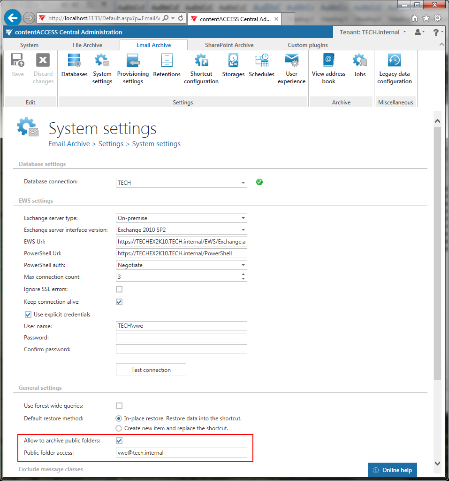The width and height of the screenshot is (449, 481).
Task: Click the scrollbar up arrow
Action: (x=437, y=121)
